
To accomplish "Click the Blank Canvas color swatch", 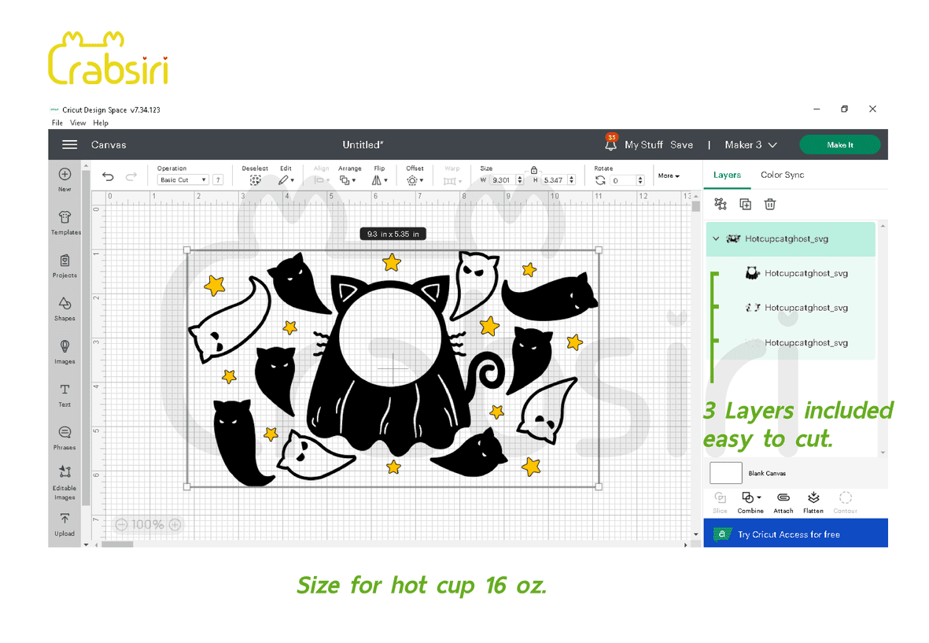I will [725, 473].
